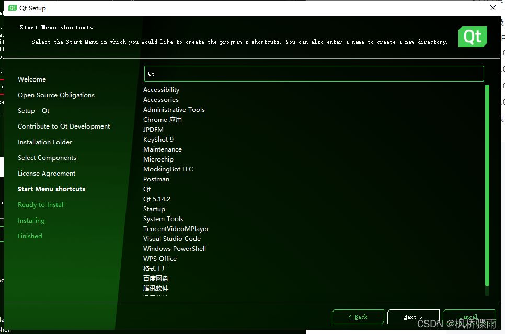Select the Postman folder entry

(156, 179)
